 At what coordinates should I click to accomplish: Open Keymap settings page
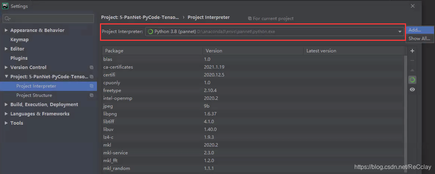tap(19, 40)
